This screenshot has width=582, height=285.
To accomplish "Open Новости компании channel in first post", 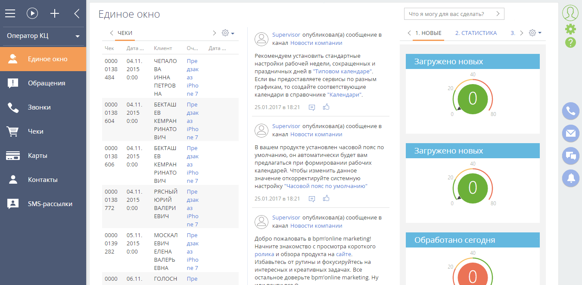I will pyautogui.click(x=316, y=43).
